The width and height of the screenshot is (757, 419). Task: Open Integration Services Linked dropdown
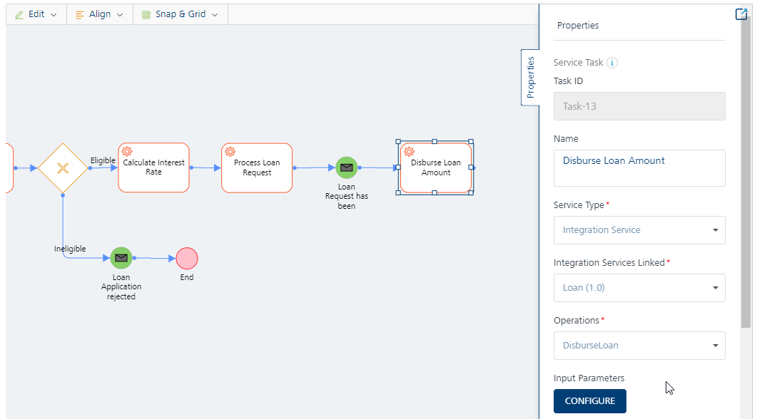coord(639,288)
